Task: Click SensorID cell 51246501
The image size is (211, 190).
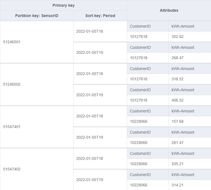Action: pos(12,42)
